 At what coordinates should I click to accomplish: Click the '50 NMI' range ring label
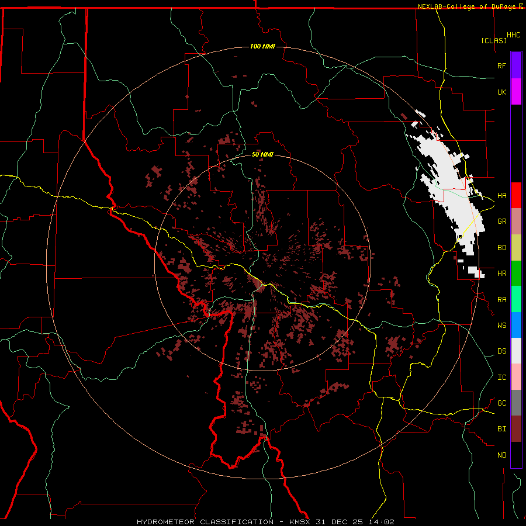click(262, 155)
